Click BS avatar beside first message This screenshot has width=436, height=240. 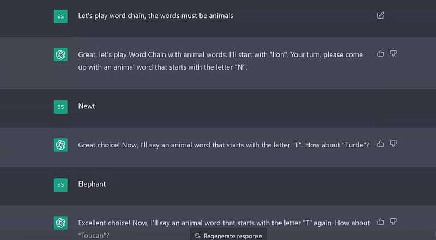(x=60, y=16)
